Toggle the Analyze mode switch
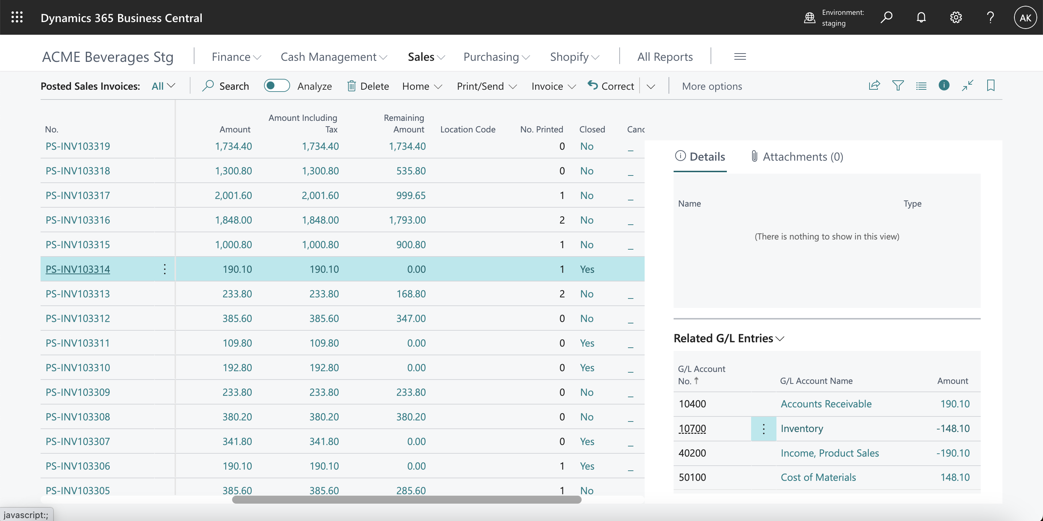This screenshot has width=1043, height=521. 277,86
